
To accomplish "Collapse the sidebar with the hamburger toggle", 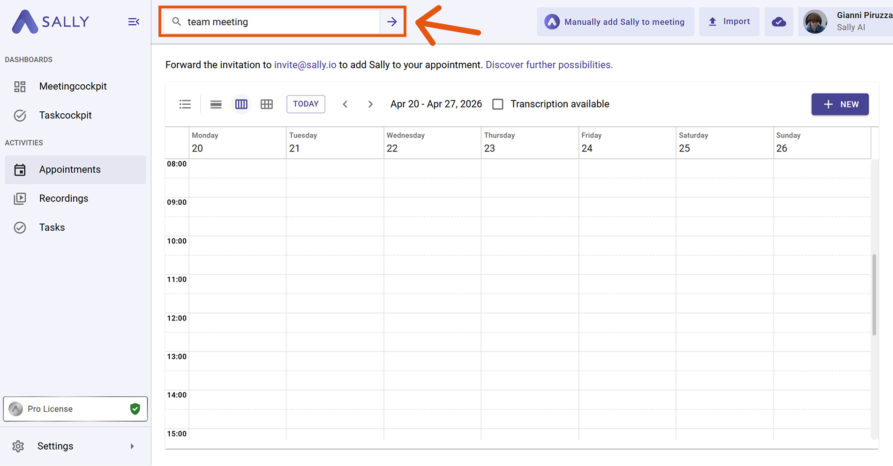I will point(134,22).
